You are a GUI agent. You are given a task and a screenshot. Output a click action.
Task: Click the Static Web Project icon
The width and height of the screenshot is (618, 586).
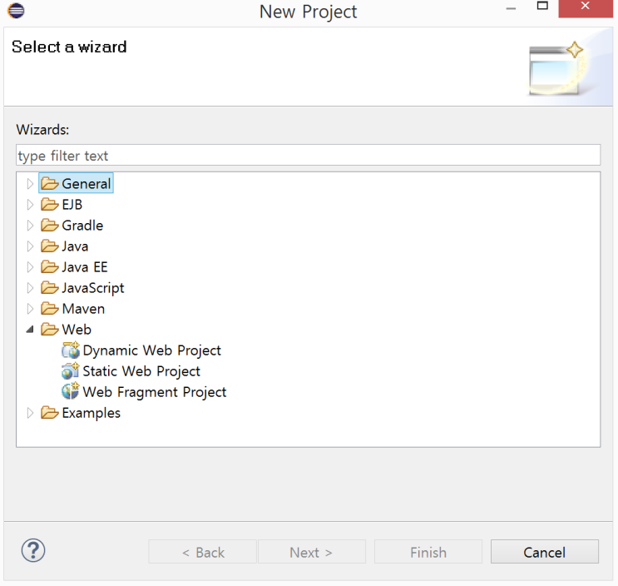point(71,371)
